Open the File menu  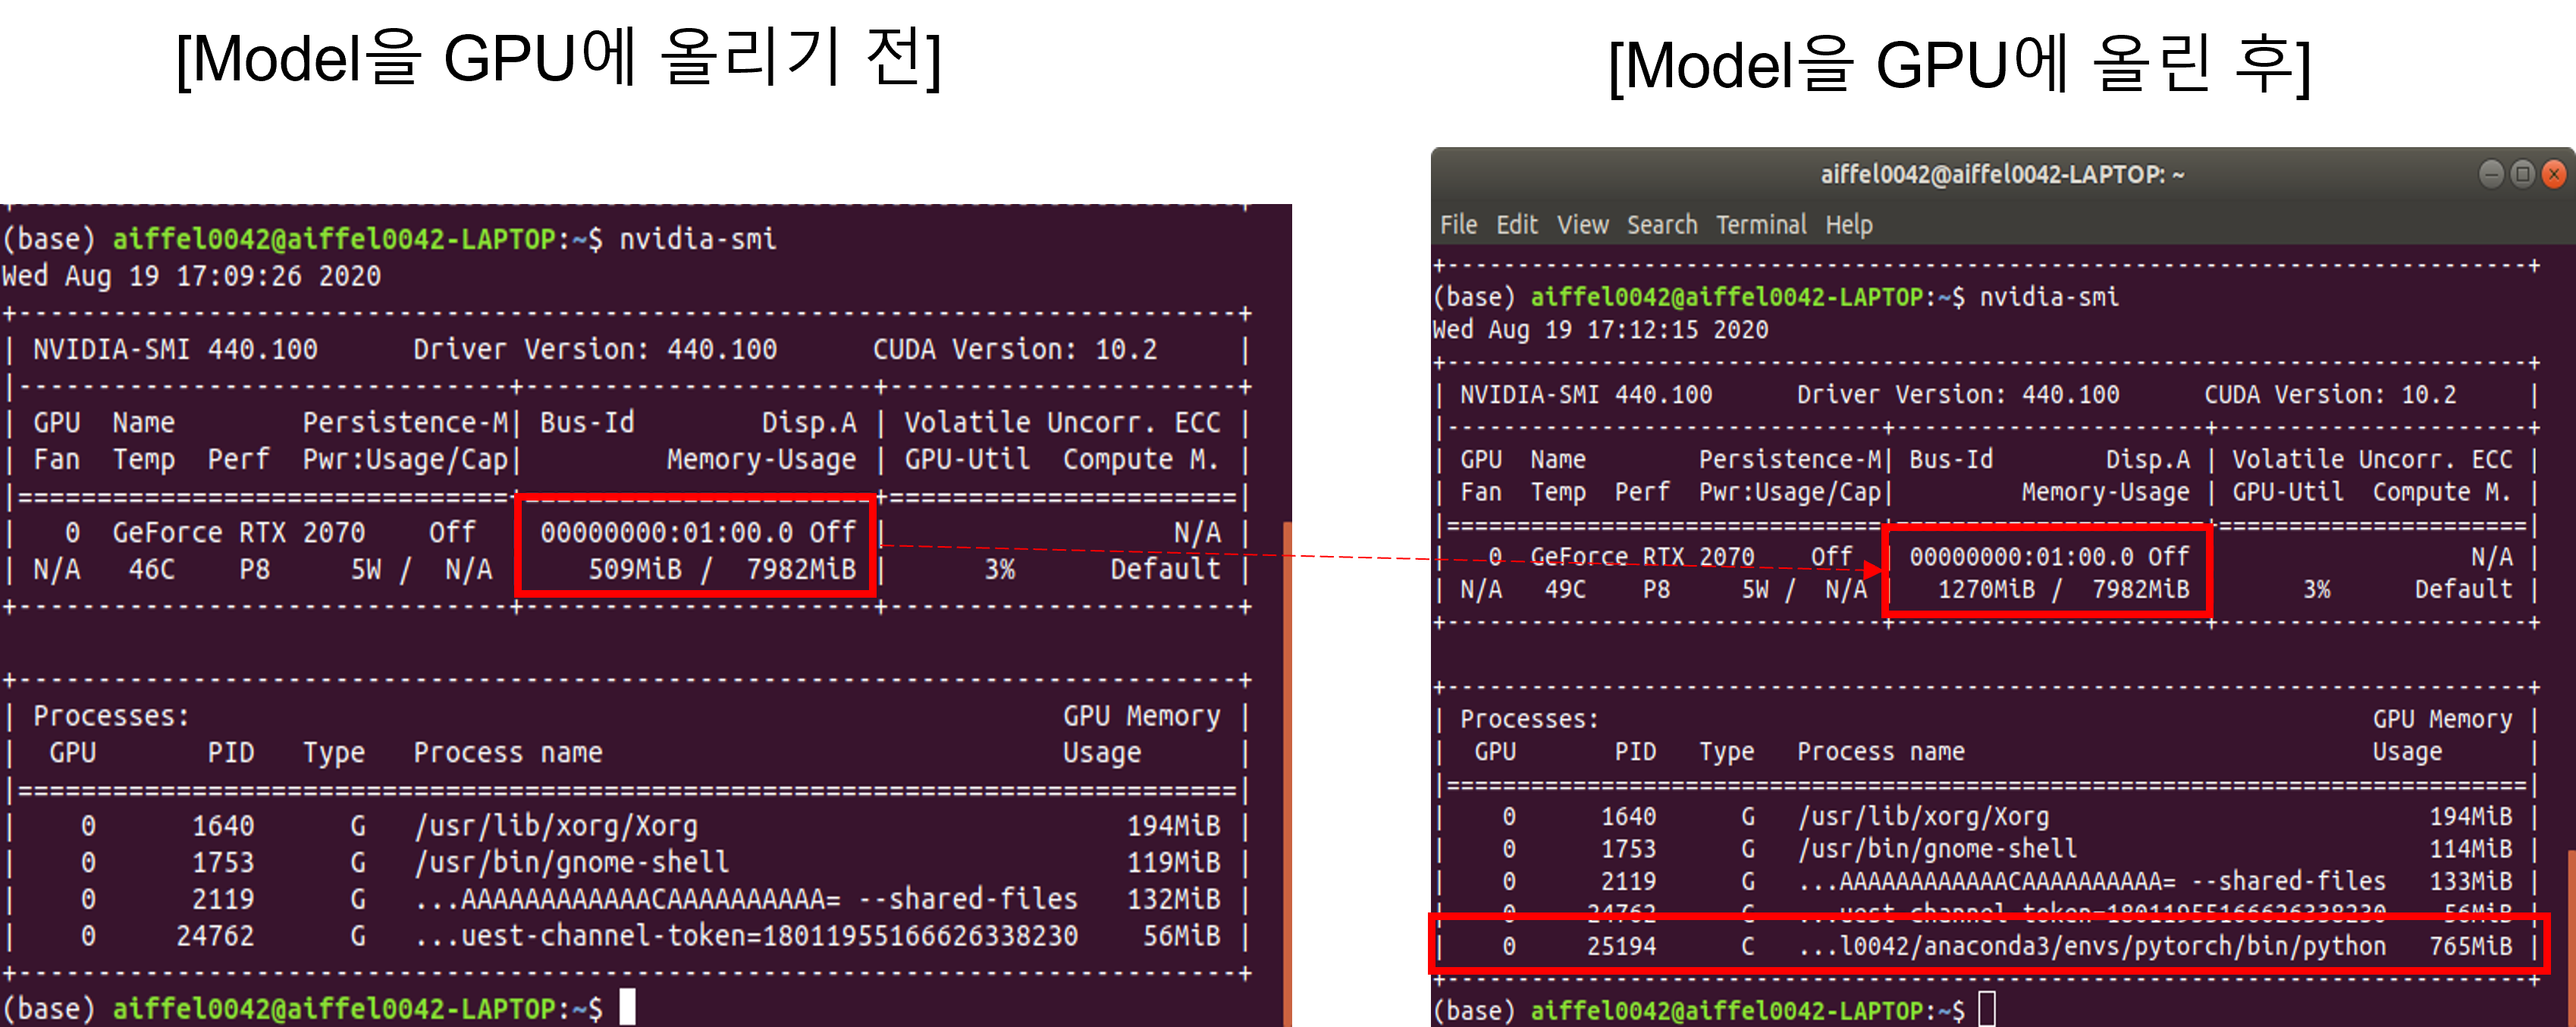[x=1458, y=225]
